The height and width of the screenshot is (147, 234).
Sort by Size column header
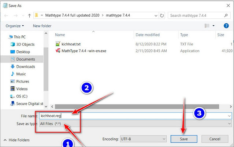coord(220,35)
